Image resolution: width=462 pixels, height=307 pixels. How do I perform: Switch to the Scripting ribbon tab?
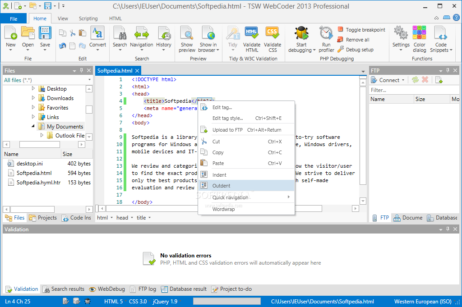point(88,18)
